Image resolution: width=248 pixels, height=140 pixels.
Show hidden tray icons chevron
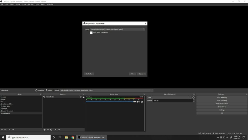coord(218,137)
